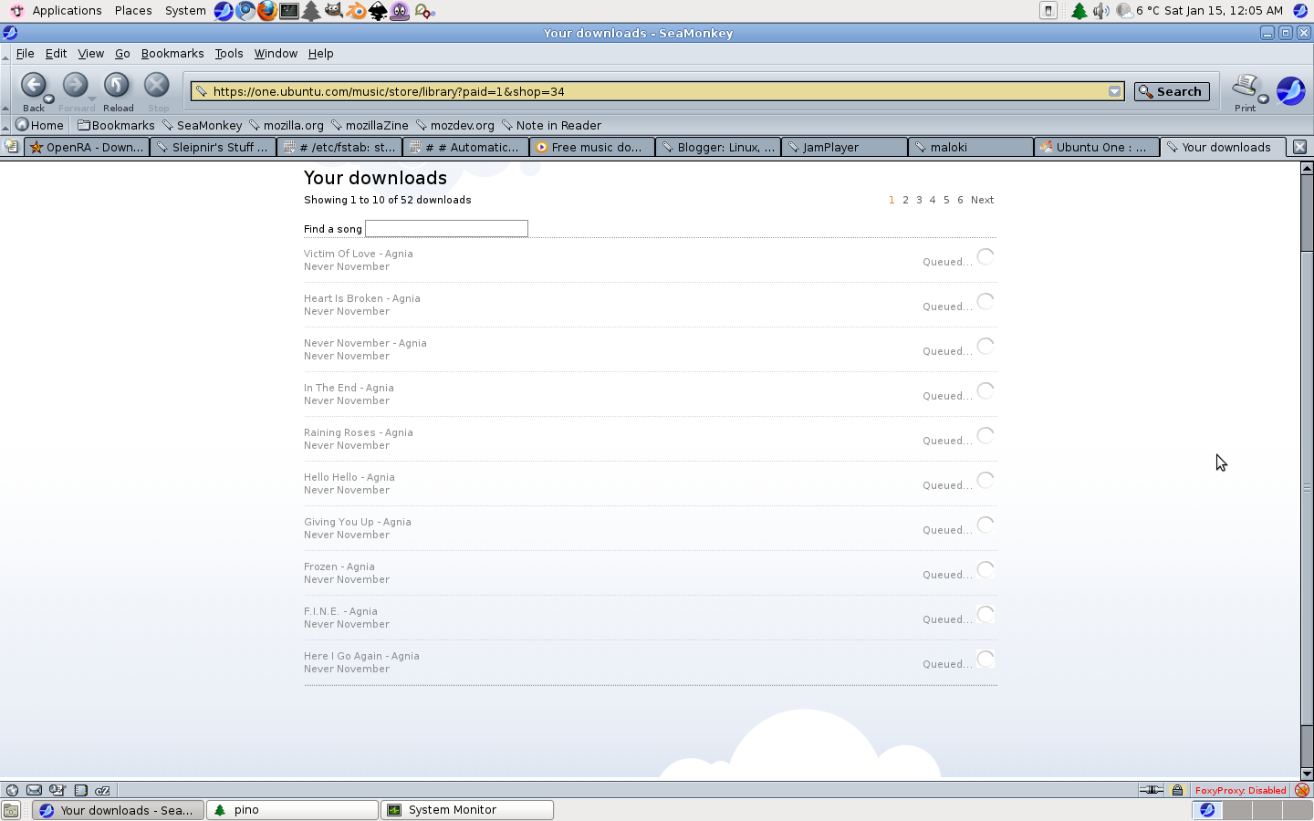Click the online/offline connection status icon
This screenshot has height=821, width=1314.
click(x=1151, y=790)
